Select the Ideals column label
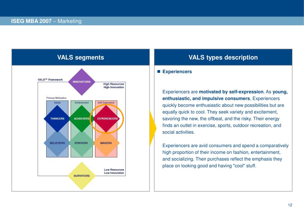 pyautogui.click(x=57, y=103)
